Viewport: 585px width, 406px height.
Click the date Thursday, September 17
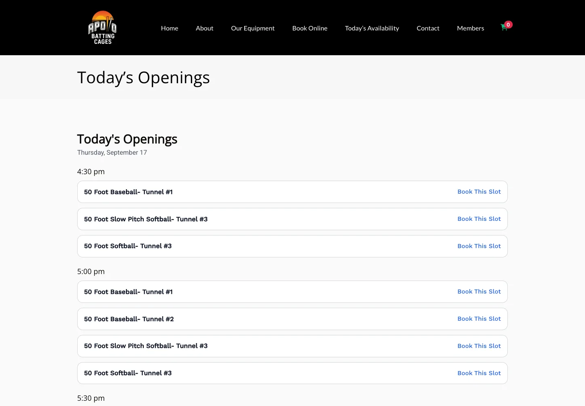click(x=112, y=153)
